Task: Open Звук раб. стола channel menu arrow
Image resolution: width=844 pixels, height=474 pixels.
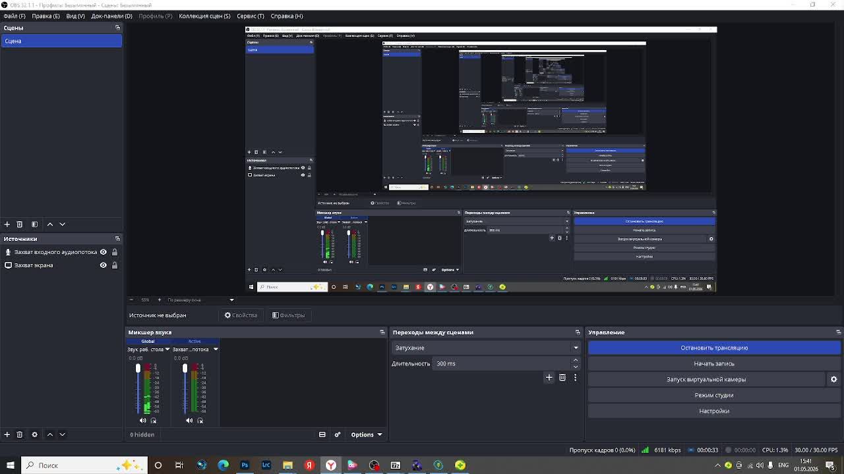Action: (x=167, y=350)
